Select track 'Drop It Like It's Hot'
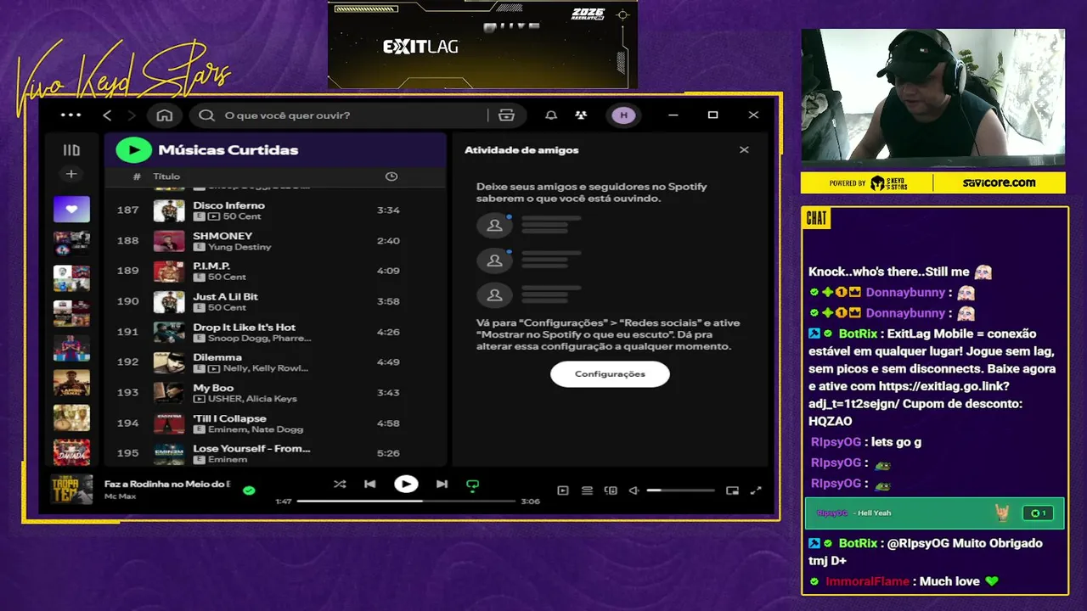The height and width of the screenshot is (611, 1087). click(x=276, y=332)
